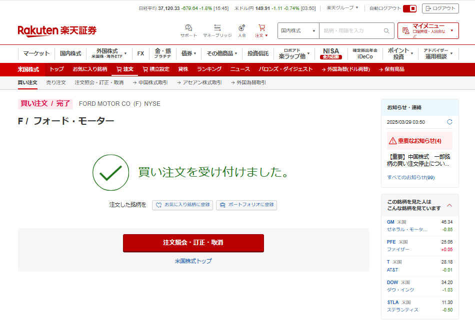Toggle the auto logout switch
This screenshot has width=475, height=324.
point(409,8)
